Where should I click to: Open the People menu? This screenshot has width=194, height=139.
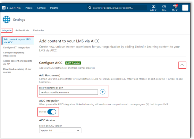29,8
